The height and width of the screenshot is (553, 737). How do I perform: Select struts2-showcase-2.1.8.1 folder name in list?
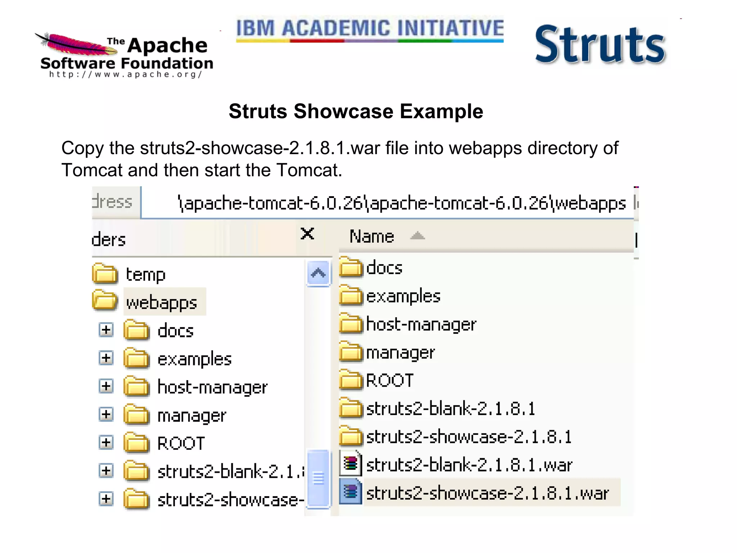click(x=469, y=436)
